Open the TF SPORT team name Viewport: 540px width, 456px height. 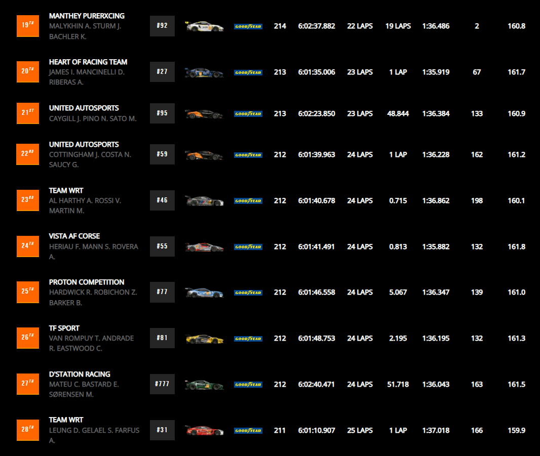point(64,328)
